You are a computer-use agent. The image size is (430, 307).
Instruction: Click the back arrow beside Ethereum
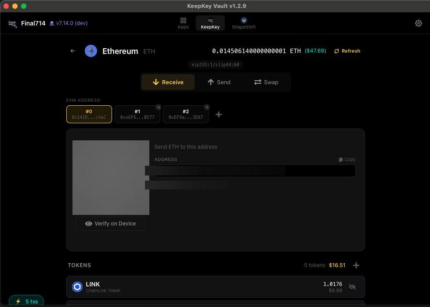73,51
